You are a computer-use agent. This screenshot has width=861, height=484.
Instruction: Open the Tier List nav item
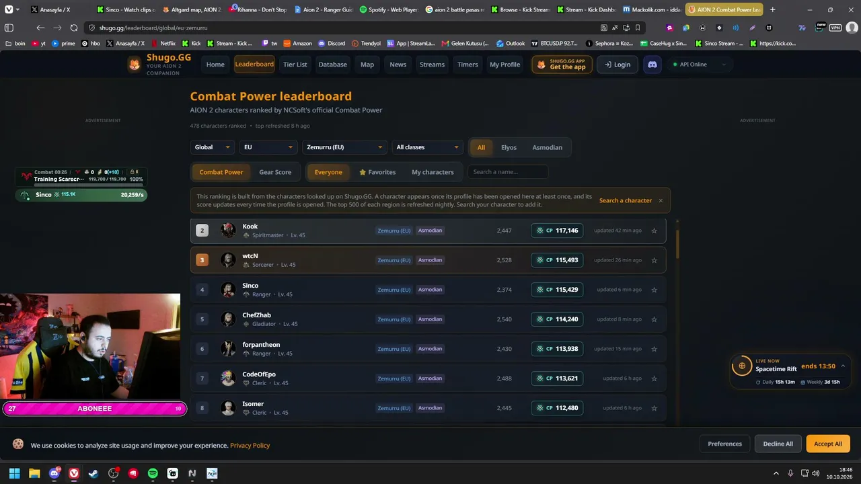(295, 65)
